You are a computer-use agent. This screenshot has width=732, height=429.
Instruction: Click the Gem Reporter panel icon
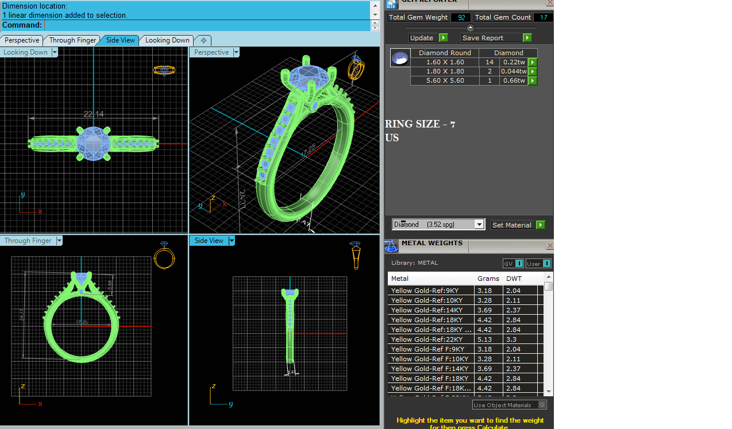tap(391, 3)
